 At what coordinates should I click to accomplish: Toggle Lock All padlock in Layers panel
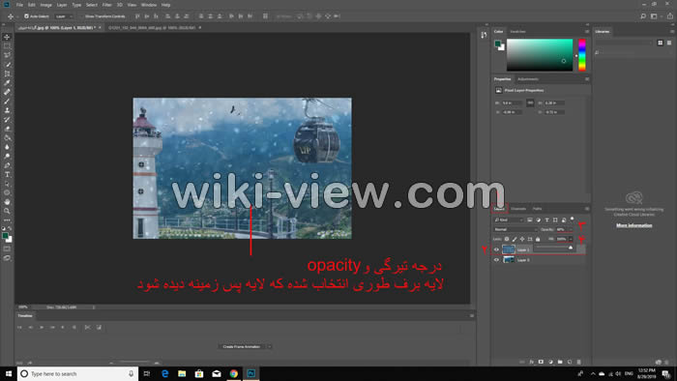click(x=538, y=239)
